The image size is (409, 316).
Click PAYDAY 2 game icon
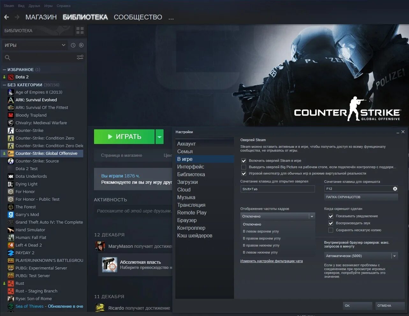click(x=11, y=253)
